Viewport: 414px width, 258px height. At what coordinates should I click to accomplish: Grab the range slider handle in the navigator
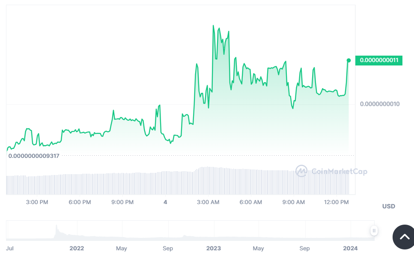coord(374,231)
